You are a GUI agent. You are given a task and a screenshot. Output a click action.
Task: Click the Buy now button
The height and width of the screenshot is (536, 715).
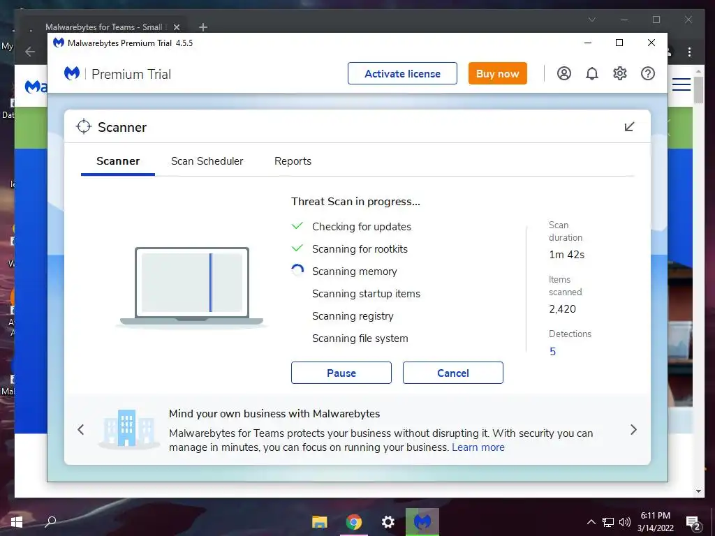pyautogui.click(x=497, y=73)
